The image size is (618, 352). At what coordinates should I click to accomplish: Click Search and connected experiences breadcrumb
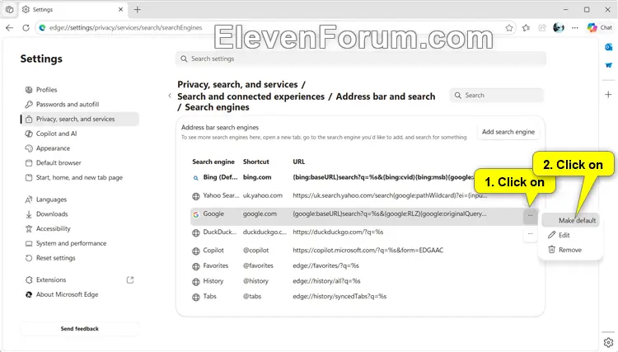(x=250, y=96)
